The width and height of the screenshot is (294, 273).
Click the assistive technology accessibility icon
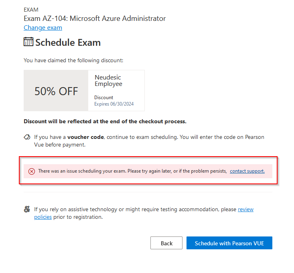tap(27, 210)
